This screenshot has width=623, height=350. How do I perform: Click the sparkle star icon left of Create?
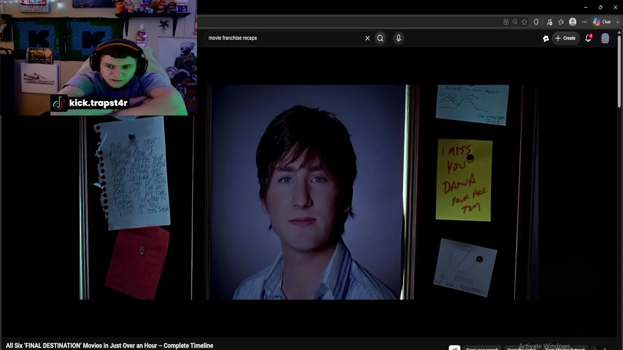coord(546,38)
